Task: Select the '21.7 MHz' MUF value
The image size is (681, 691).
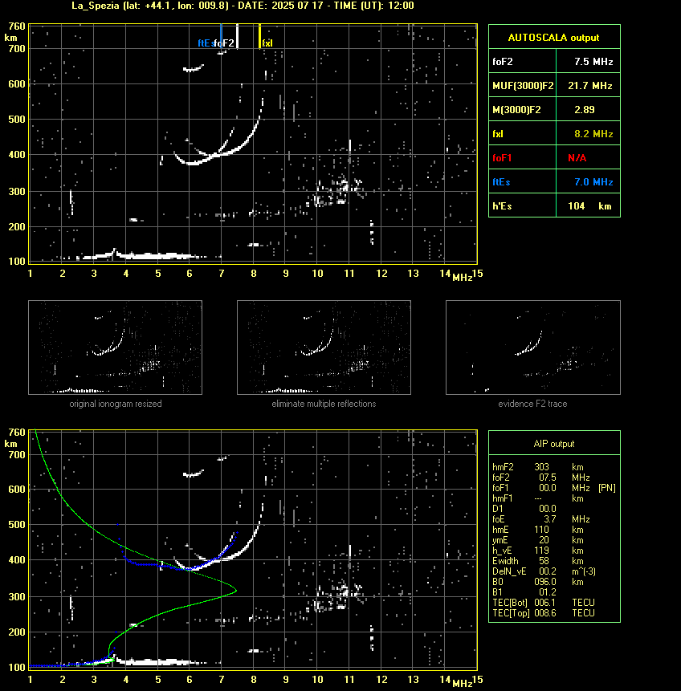Action: pos(590,86)
